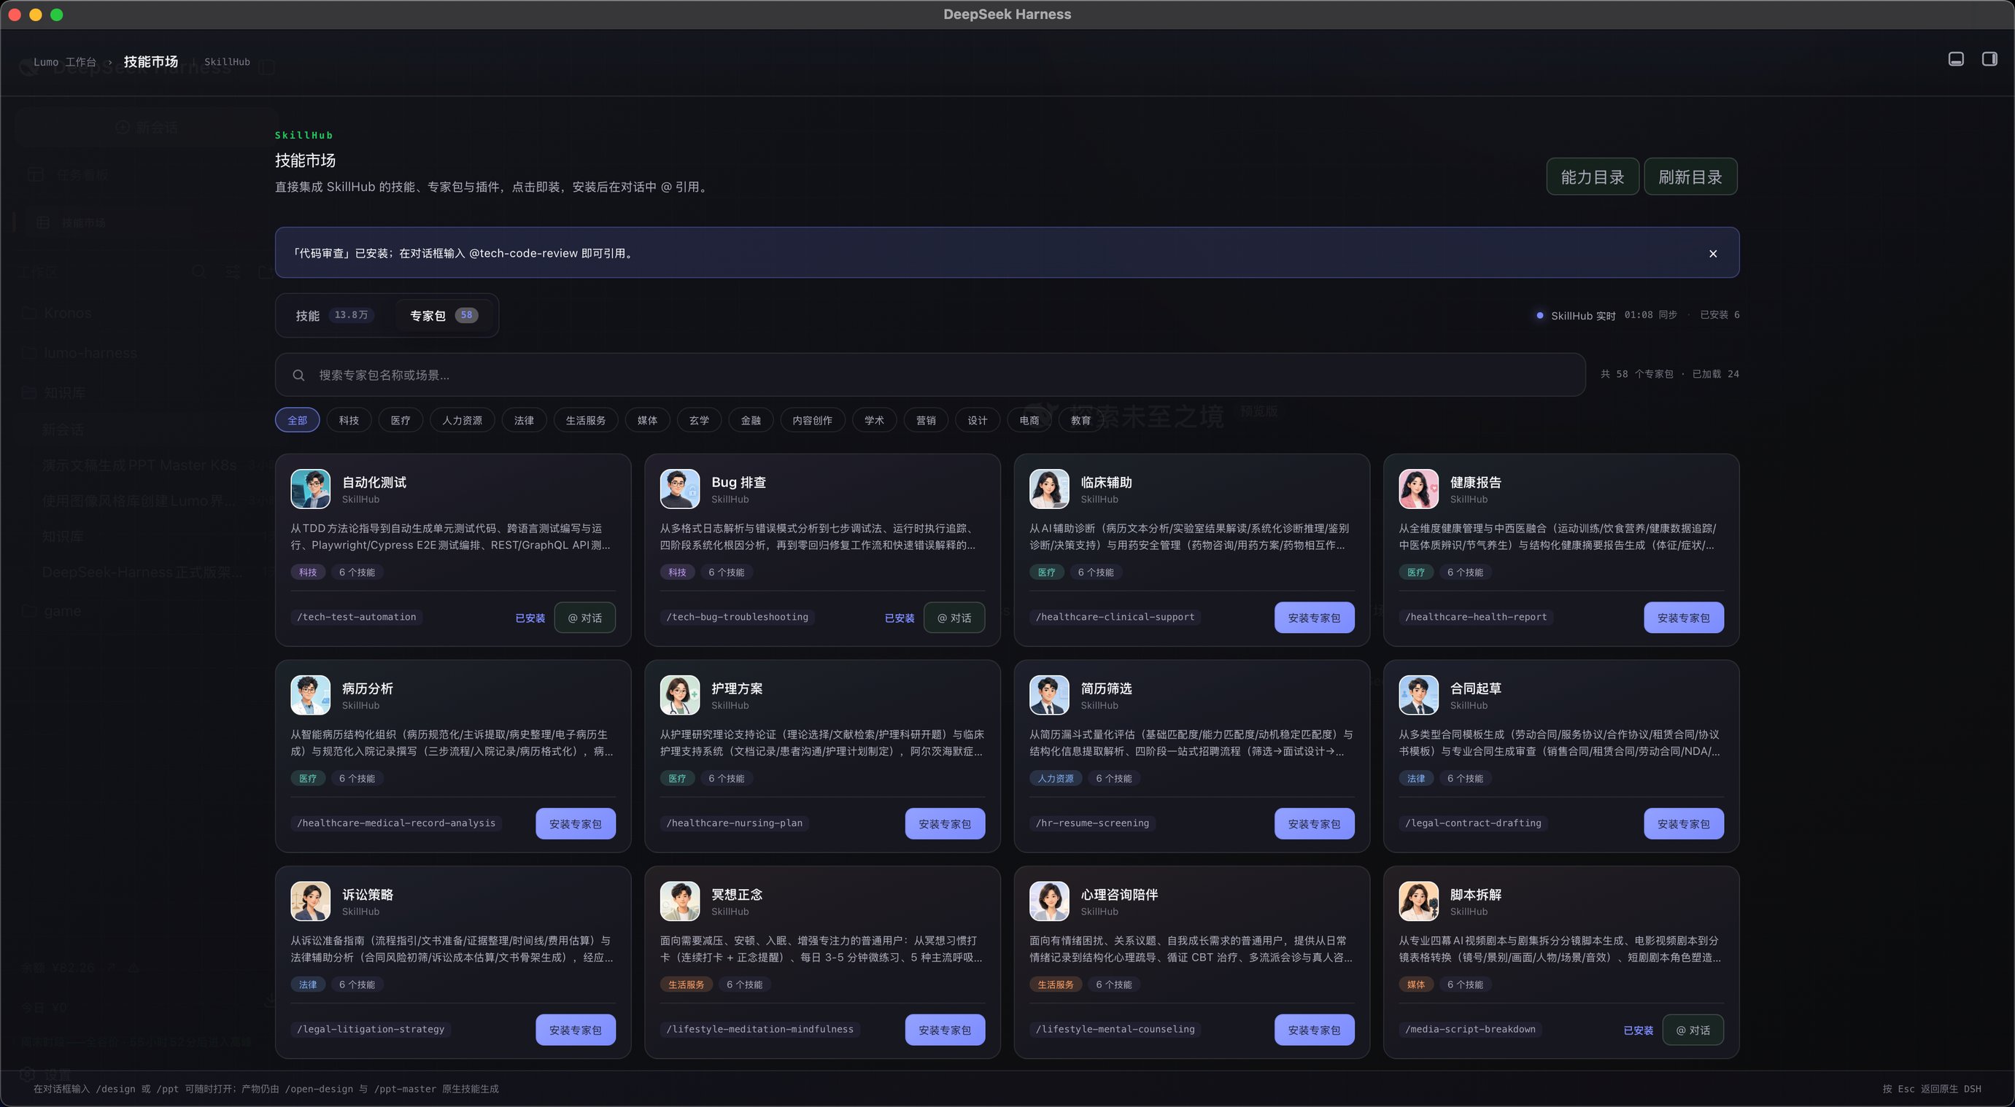The height and width of the screenshot is (1107, 2015).
Task: Open the 脚本拆解 expert avatar
Action: pos(1418,901)
